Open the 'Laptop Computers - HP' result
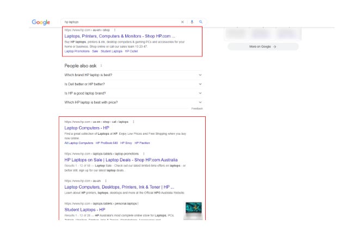The image size is (362, 238). point(87,128)
